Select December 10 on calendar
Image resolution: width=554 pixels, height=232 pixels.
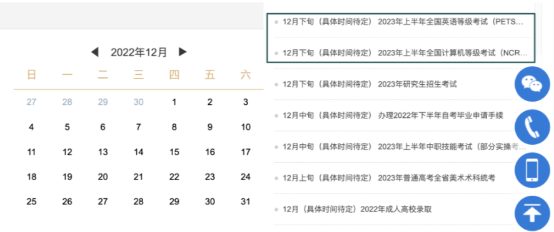246,127
